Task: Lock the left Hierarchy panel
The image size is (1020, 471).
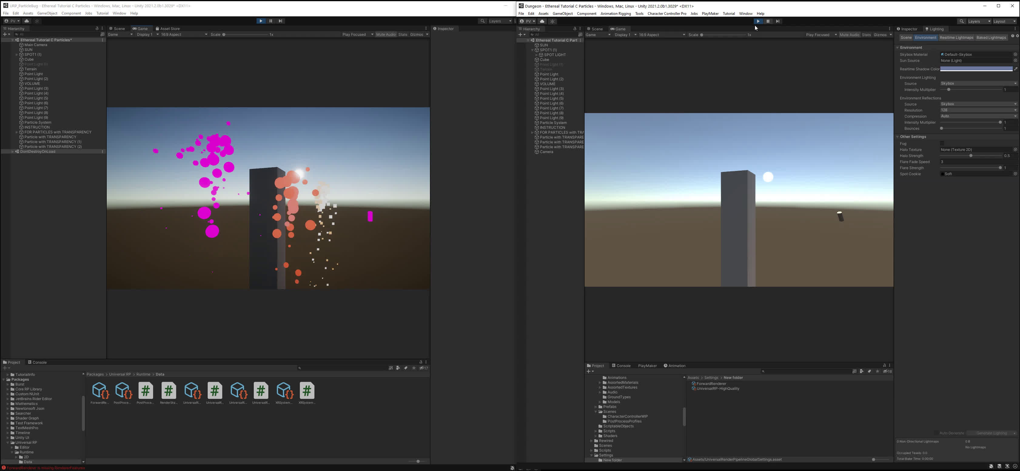Action: coord(97,28)
